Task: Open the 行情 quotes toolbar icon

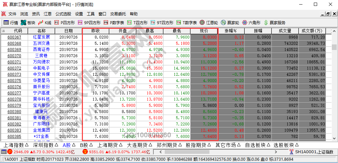Action: 11,23
